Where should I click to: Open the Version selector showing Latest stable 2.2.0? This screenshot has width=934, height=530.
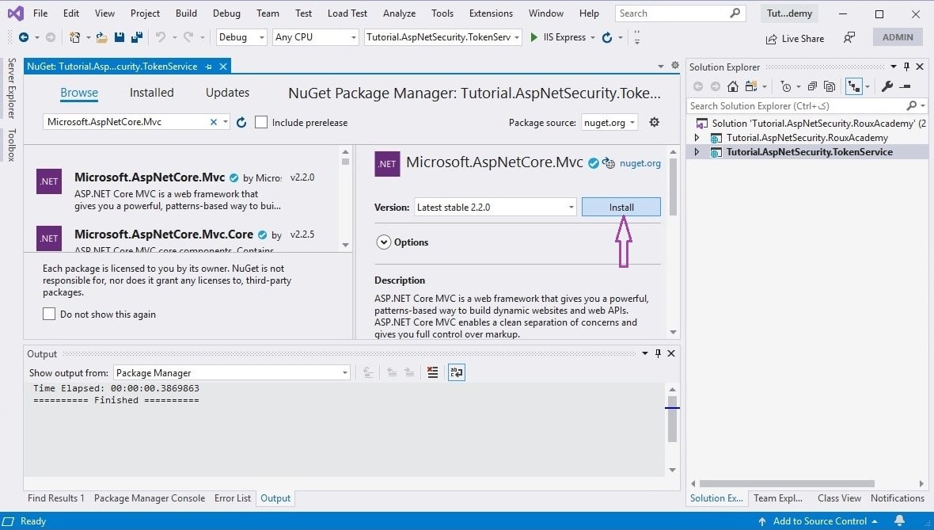point(494,207)
